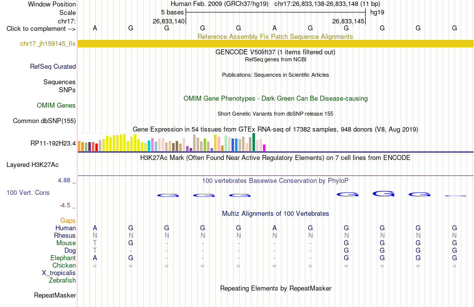Click the Mouse 'T' base in alignment

(95, 243)
